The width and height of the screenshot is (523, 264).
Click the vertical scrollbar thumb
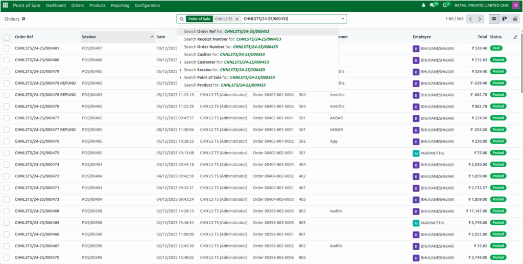[521, 63]
